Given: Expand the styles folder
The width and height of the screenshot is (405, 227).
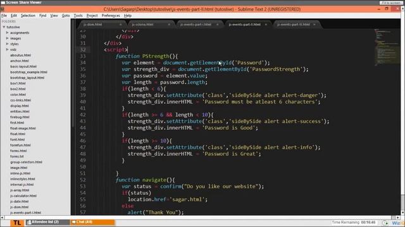Looking at the screenshot, I should 7,44.
